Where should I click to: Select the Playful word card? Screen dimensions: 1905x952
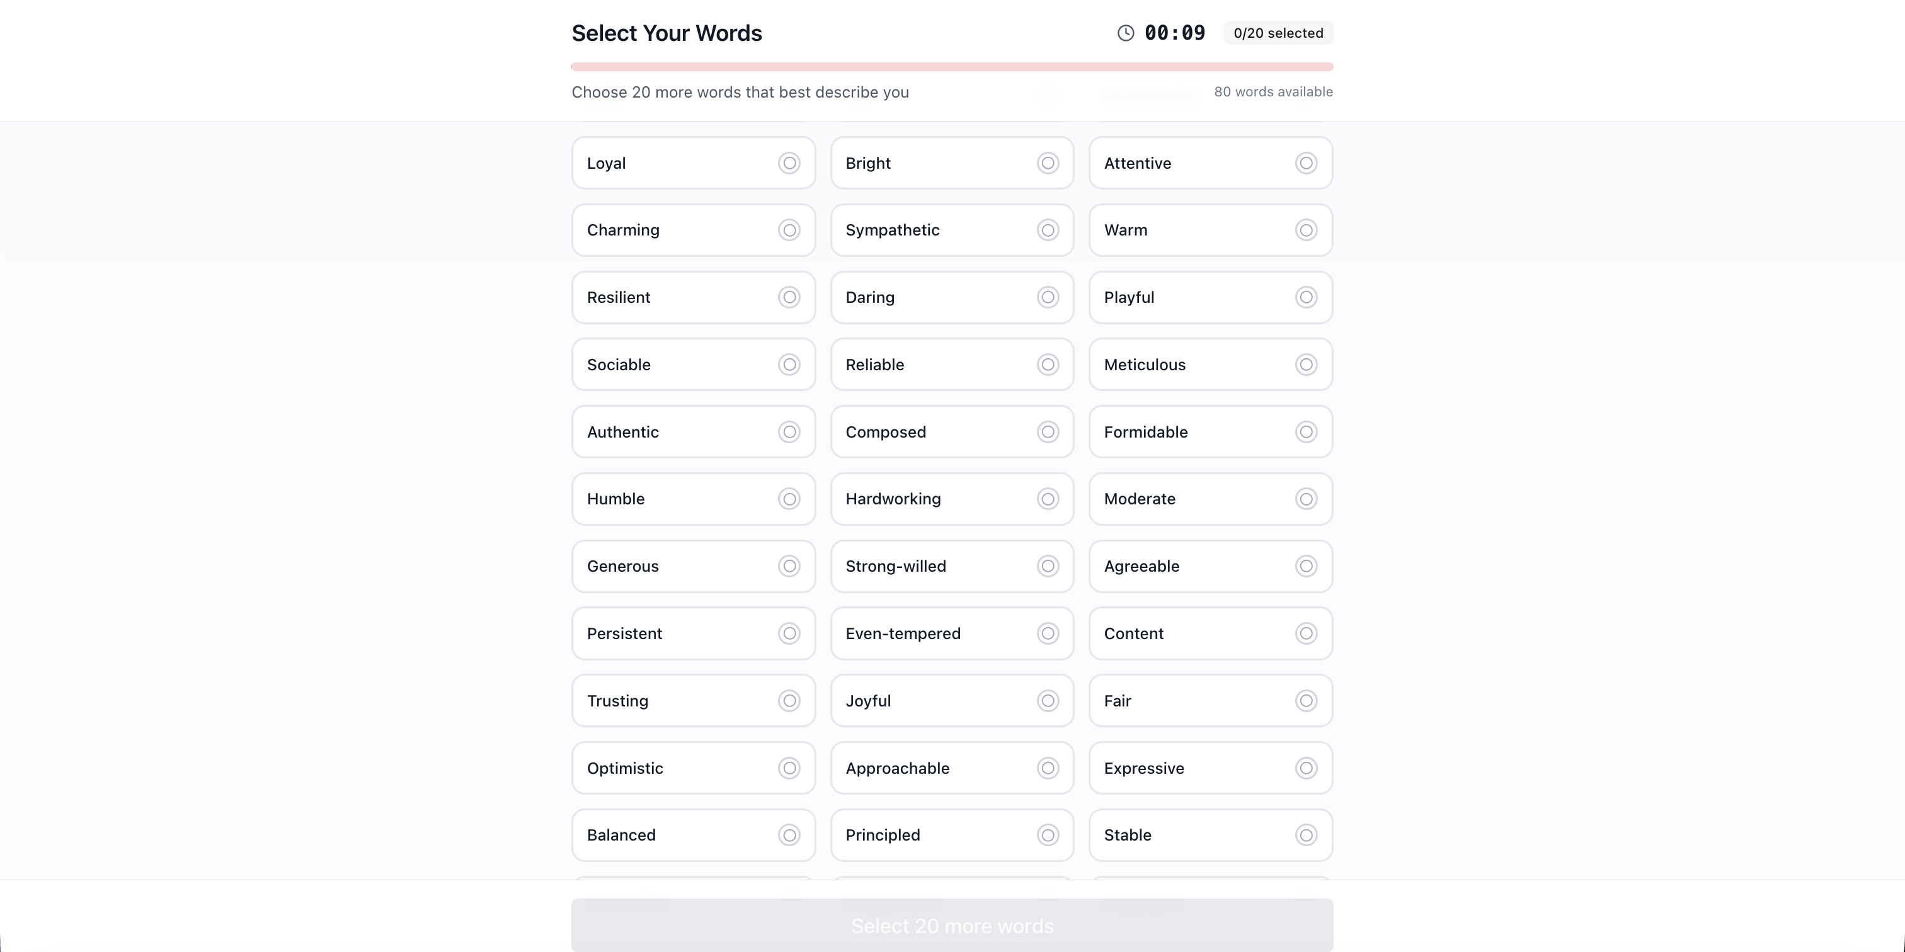click(1210, 298)
